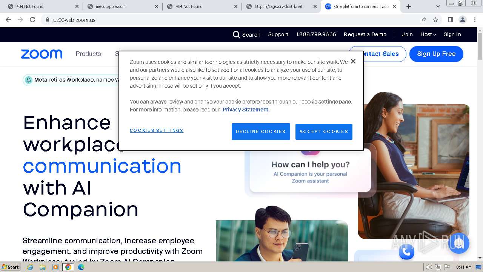Click the network tray icon
The image size is (483, 272).
pyautogui.click(x=438, y=267)
